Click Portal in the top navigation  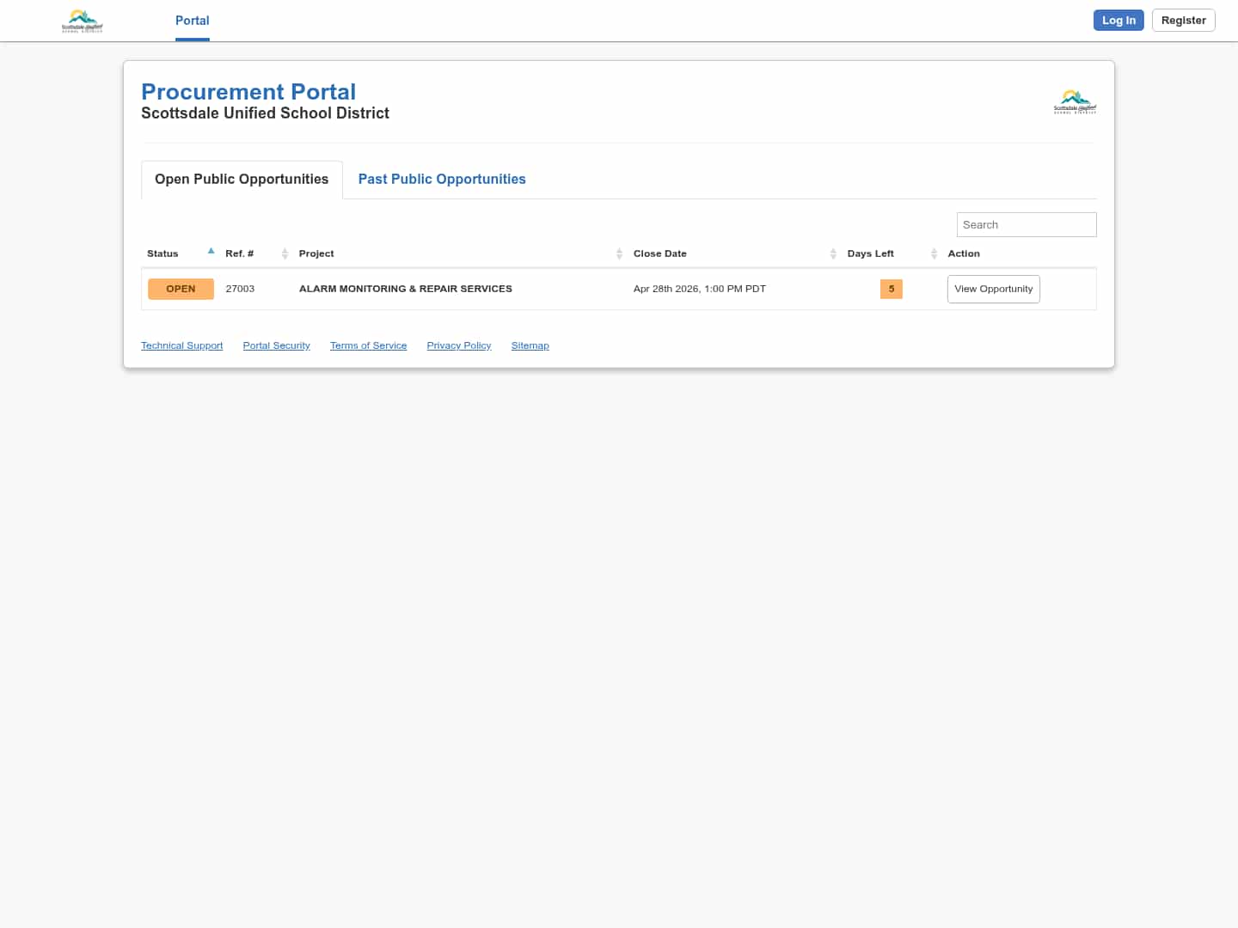pos(192,21)
